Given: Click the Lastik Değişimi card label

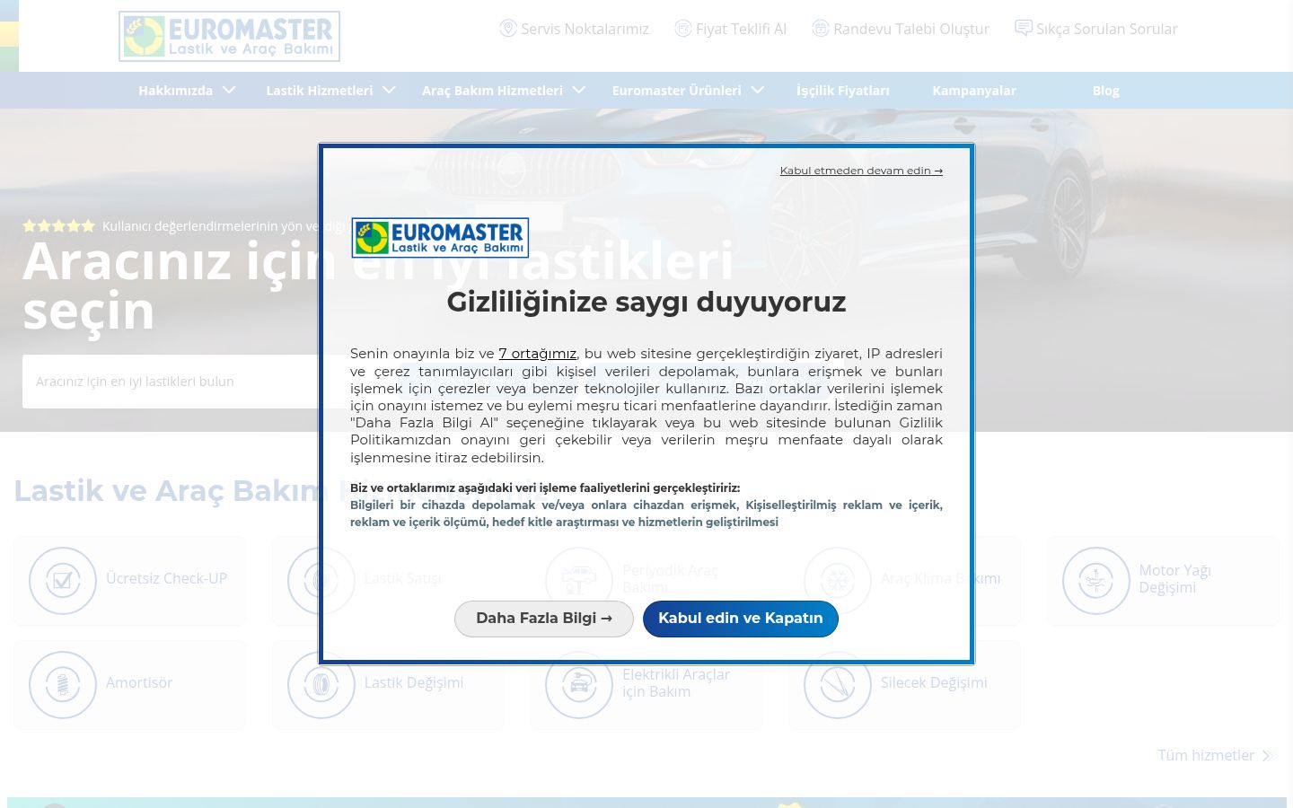Looking at the screenshot, I should pyautogui.click(x=414, y=683).
